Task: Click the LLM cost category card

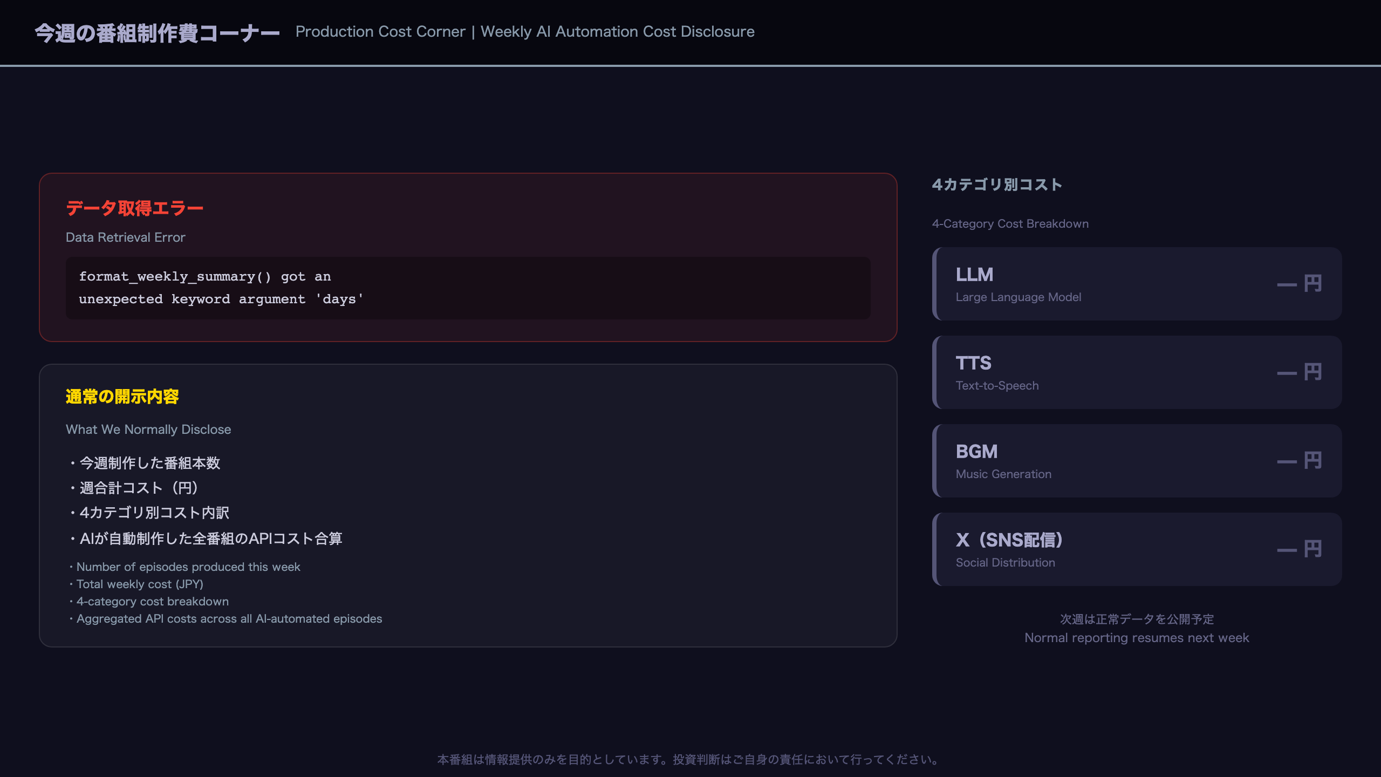Action: [1137, 284]
